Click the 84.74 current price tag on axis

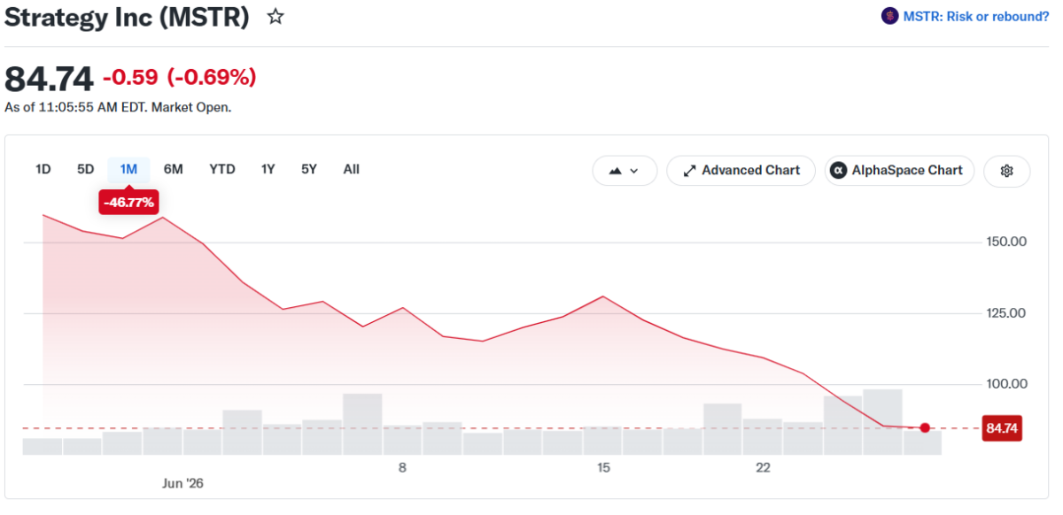pyautogui.click(x=1002, y=429)
